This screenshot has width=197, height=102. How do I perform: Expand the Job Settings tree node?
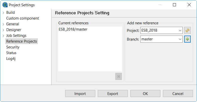[3, 36]
